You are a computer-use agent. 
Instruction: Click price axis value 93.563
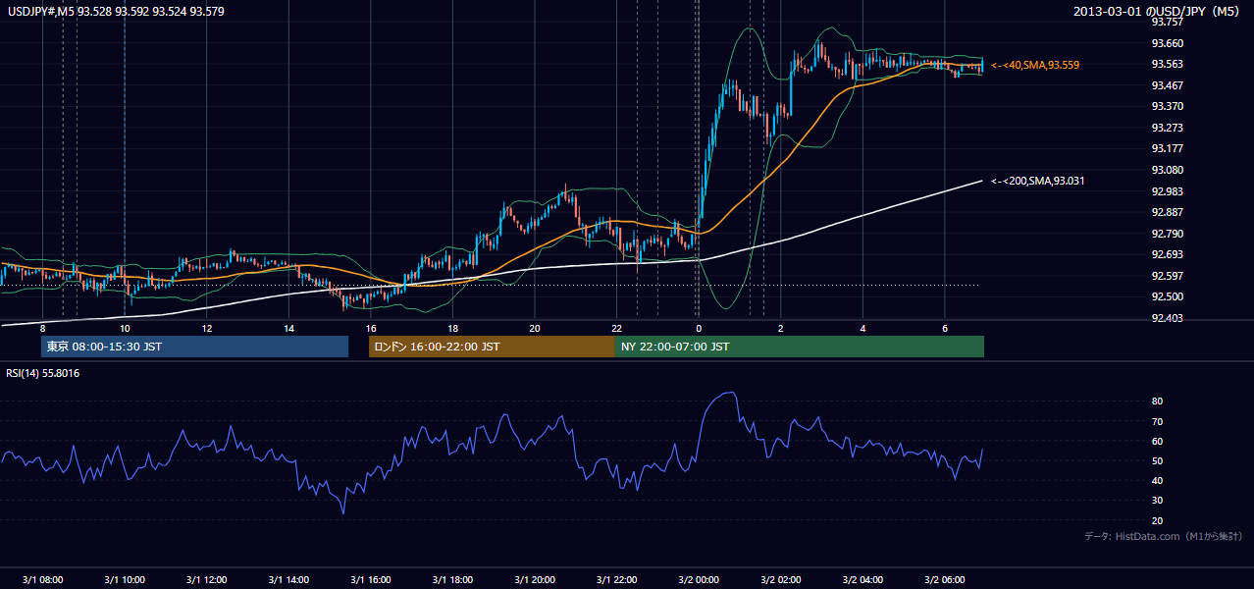1167,65
